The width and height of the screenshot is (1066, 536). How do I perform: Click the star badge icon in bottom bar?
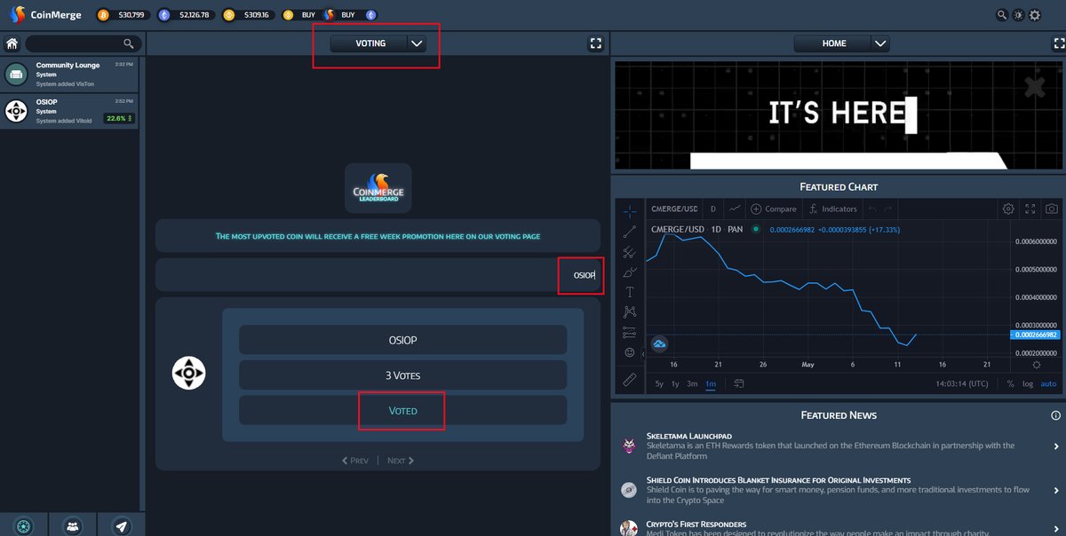click(23, 525)
